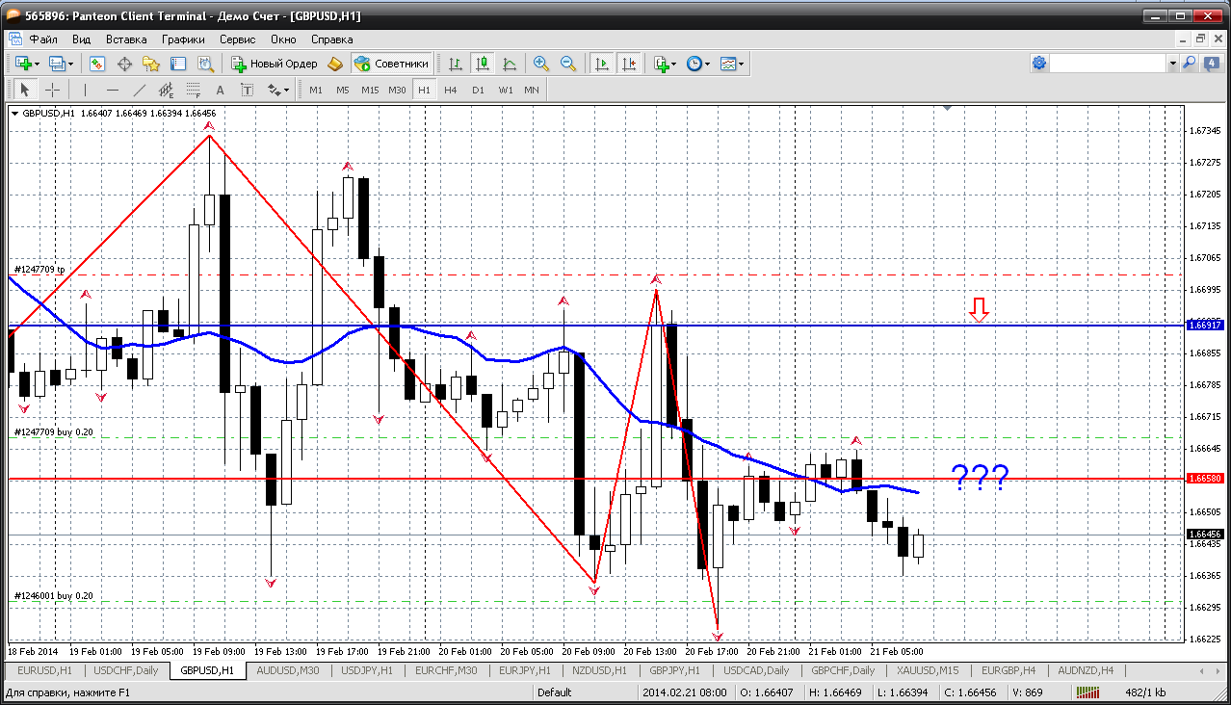Viewport: 1231px width, 705px height.
Task: Open the Data Window crosshair-circle icon
Action: point(124,64)
